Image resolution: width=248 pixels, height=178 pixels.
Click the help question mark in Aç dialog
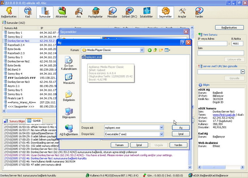[x=183, y=42]
